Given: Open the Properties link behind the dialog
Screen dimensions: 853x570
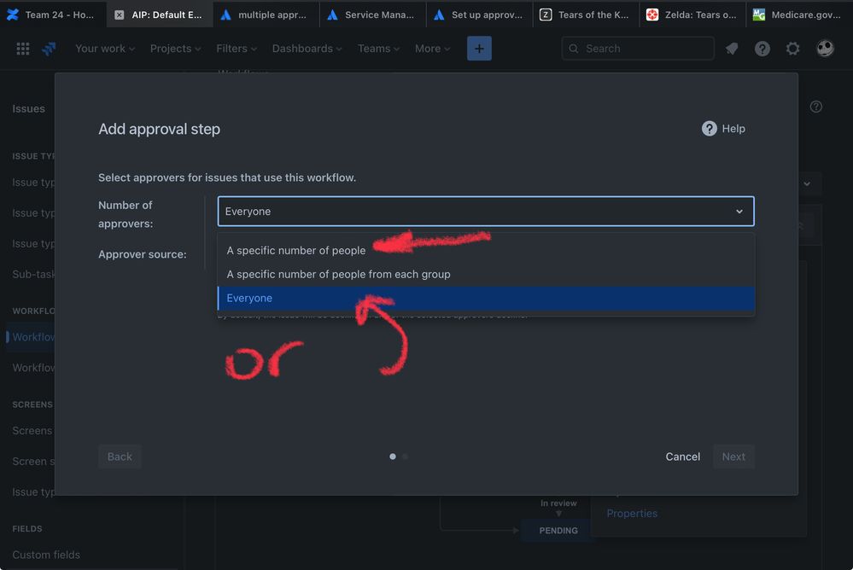Looking at the screenshot, I should coord(632,514).
